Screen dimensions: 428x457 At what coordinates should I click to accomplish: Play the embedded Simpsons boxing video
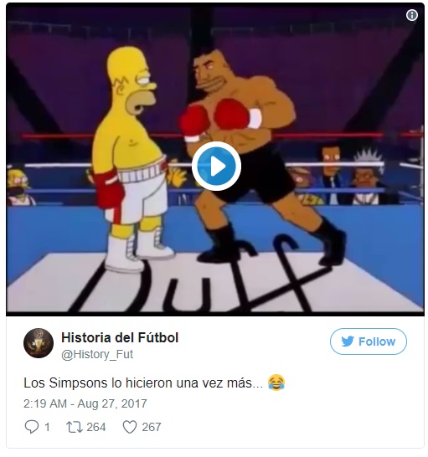coord(216,166)
